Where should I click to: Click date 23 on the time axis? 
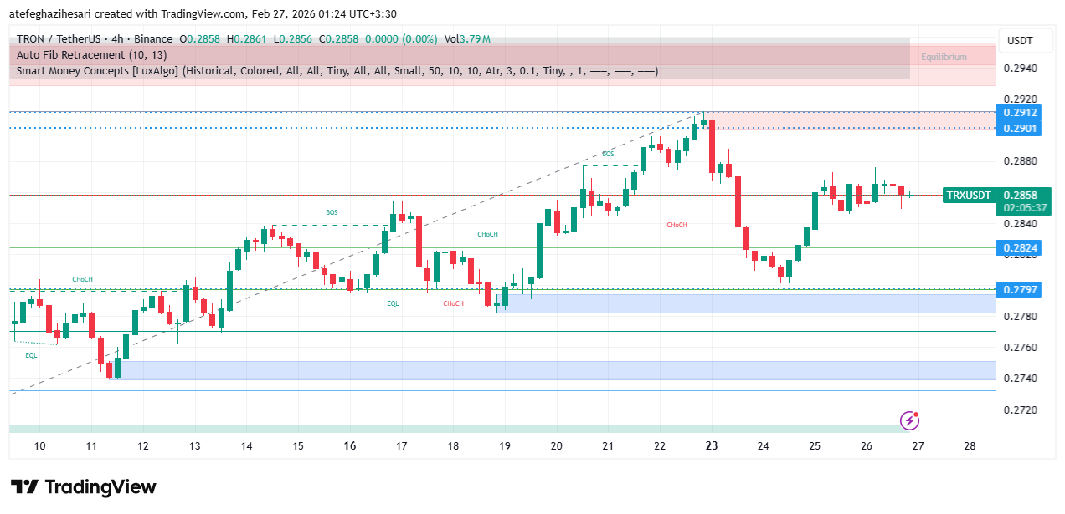[x=712, y=446]
